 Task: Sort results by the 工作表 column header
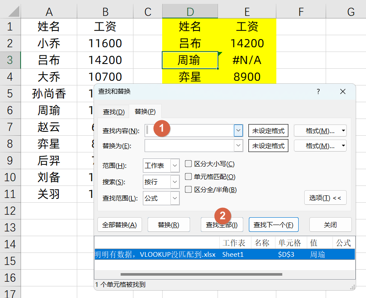tap(234, 243)
